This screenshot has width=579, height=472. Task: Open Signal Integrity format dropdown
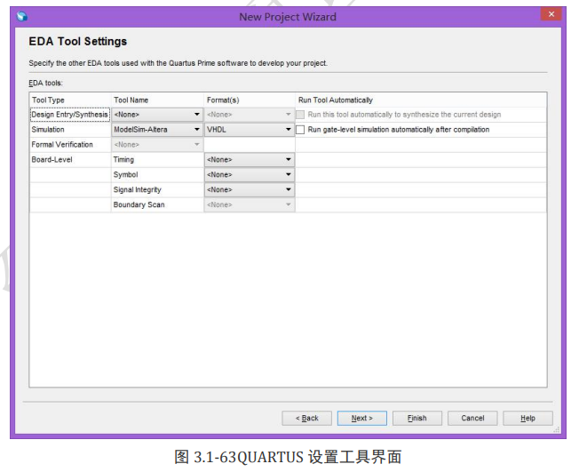[250, 189]
